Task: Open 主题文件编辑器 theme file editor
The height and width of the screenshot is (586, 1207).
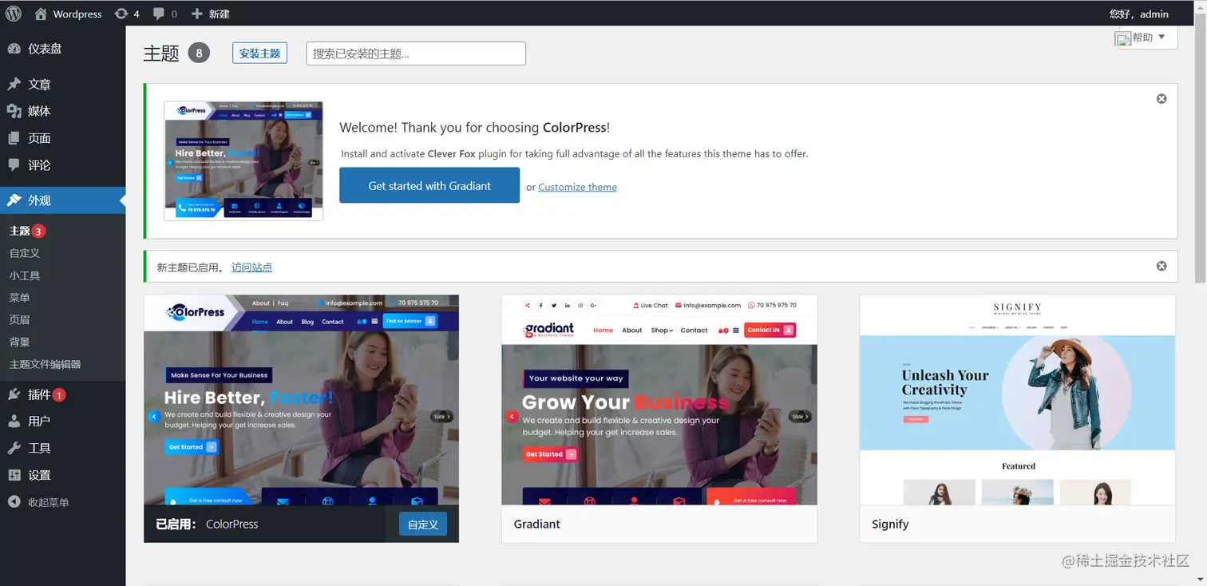Action: [45, 364]
